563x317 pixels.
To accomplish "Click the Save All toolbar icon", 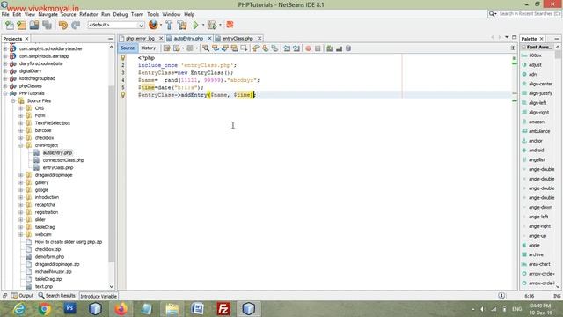I will (x=48, y=25).
